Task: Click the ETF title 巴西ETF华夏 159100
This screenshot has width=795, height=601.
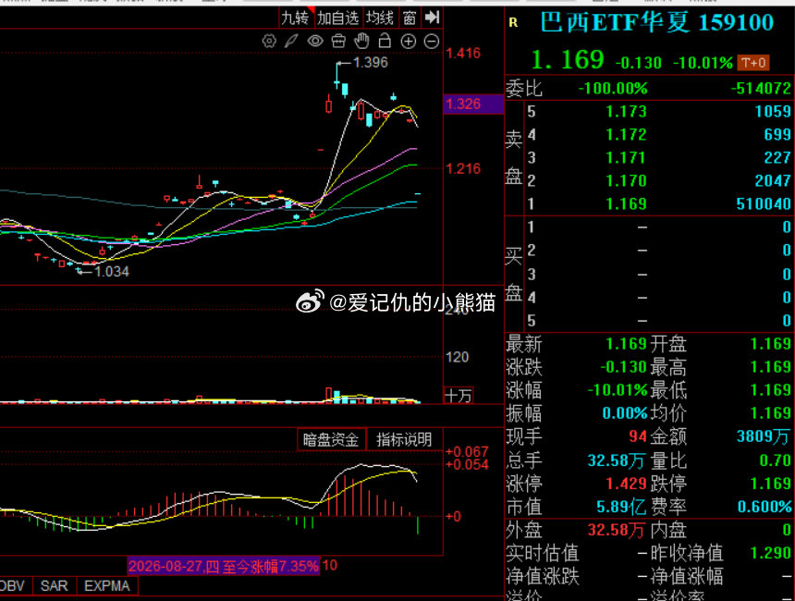Action: coord(657,22)
